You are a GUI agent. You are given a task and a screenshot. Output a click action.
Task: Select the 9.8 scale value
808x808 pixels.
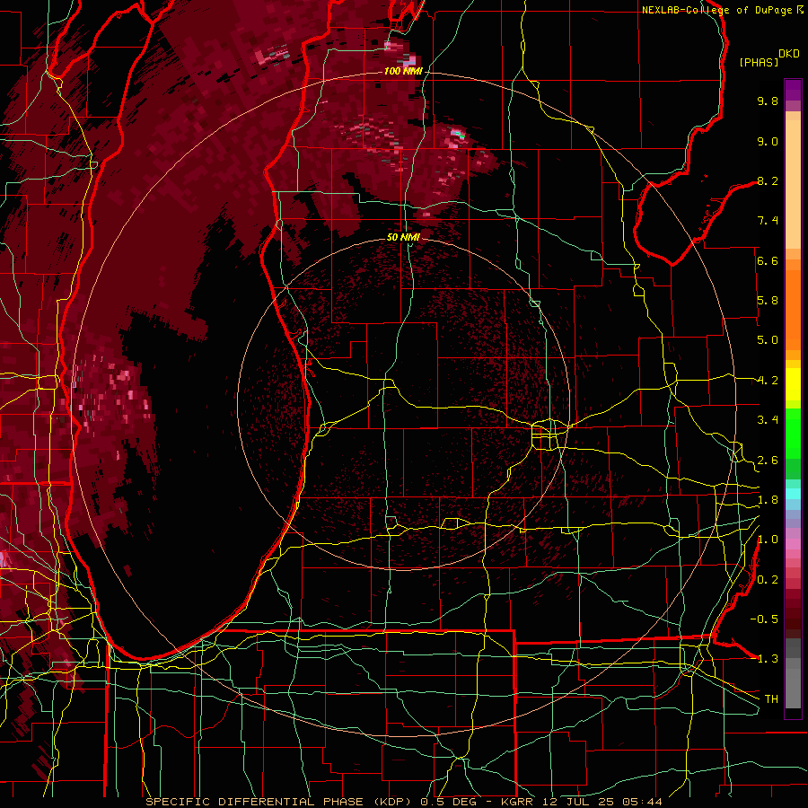(768, 101)
